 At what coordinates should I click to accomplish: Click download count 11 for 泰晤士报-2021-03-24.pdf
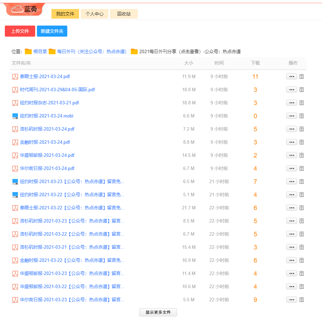255,77
